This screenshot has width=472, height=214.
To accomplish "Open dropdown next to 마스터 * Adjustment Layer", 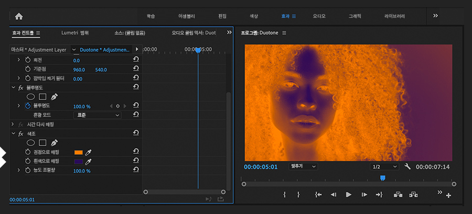I will pyautogui.click(x=74, y=50).
